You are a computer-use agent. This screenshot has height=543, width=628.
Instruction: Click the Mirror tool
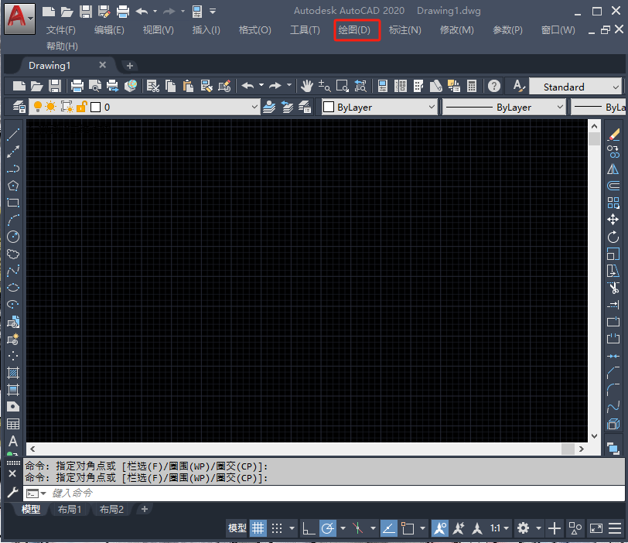[x=613, y=169]
